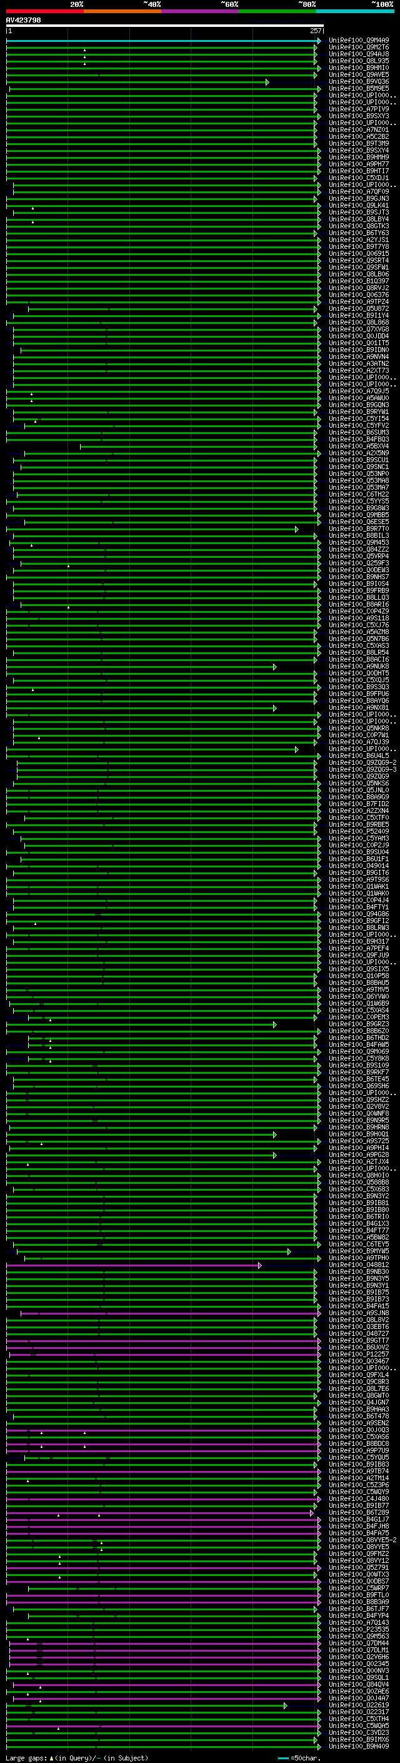Click the UniRef100_C0PEM3 label

359,1017
